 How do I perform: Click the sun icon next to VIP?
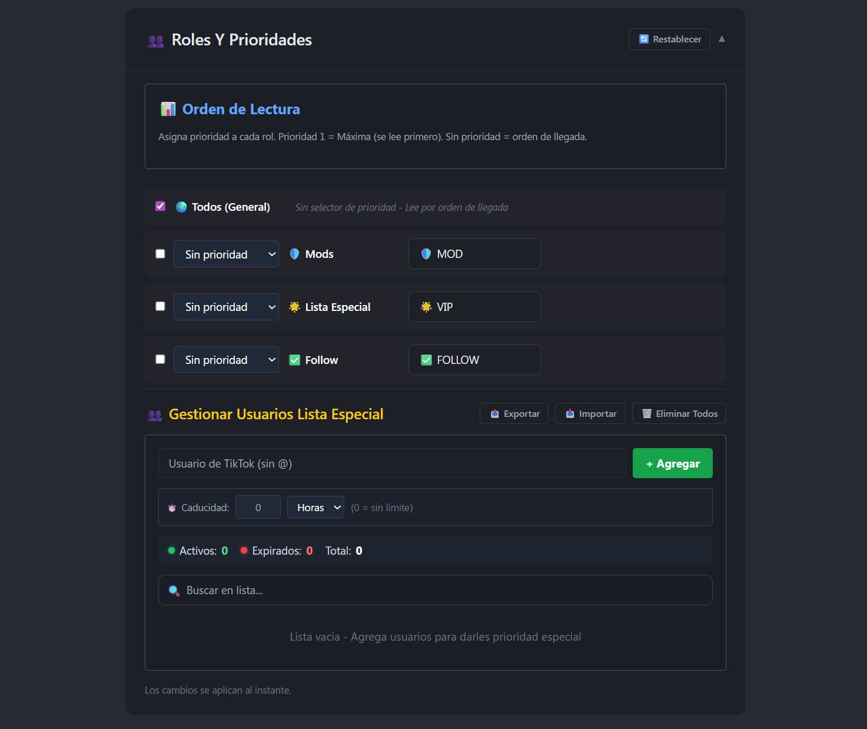tap(426, 307)
